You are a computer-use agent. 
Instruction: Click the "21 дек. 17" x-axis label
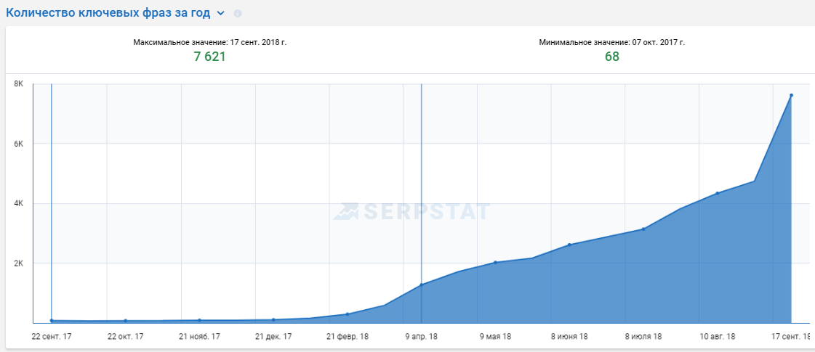(273, 337)
